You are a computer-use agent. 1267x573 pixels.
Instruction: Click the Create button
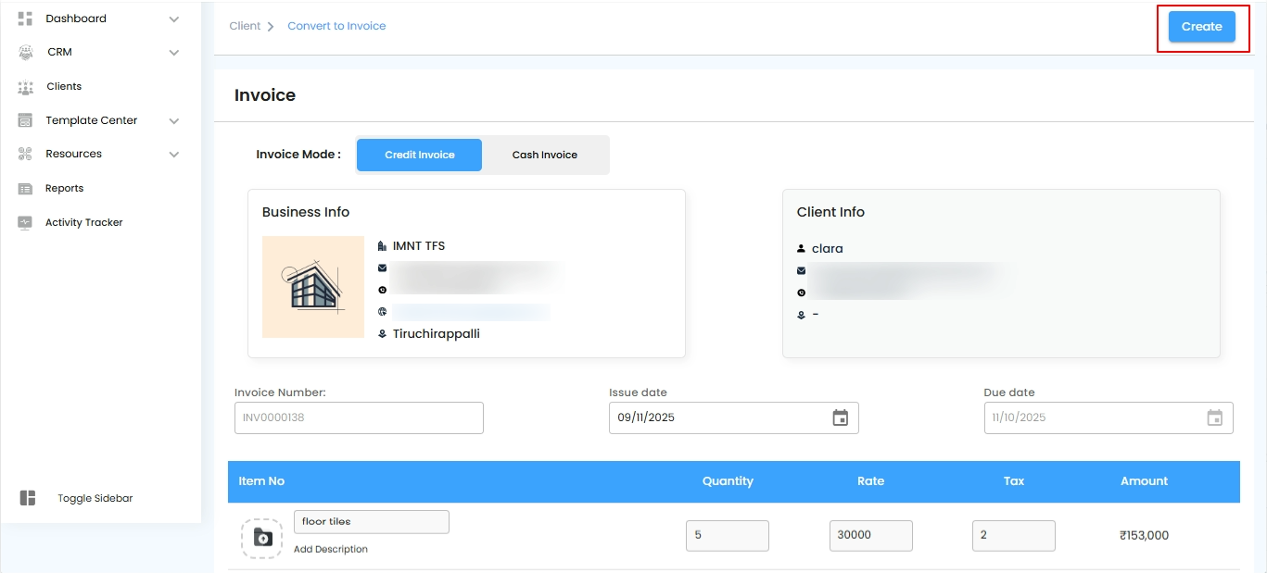pyautogui.click(x=1202, y=27)
